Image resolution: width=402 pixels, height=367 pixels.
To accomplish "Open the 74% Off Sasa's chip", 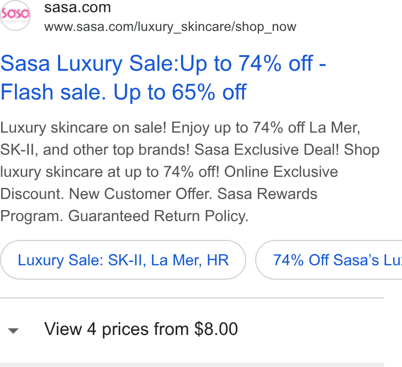I will (329, 260).
